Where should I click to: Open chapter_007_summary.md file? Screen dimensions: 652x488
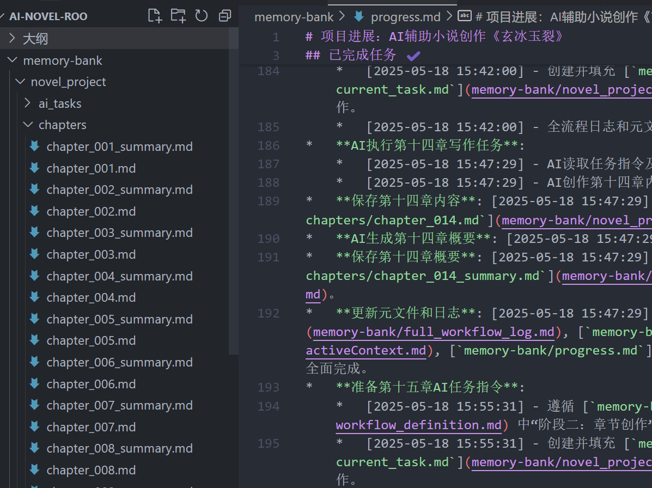pyautogui.click(x=120, y=405)
